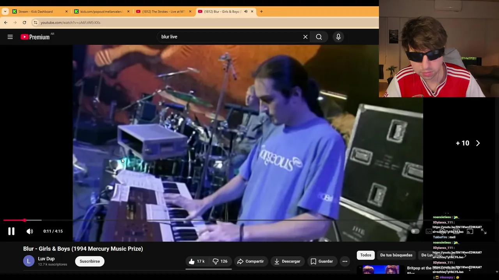Select the 'Todos' filter chip

[x=366, y=255]
